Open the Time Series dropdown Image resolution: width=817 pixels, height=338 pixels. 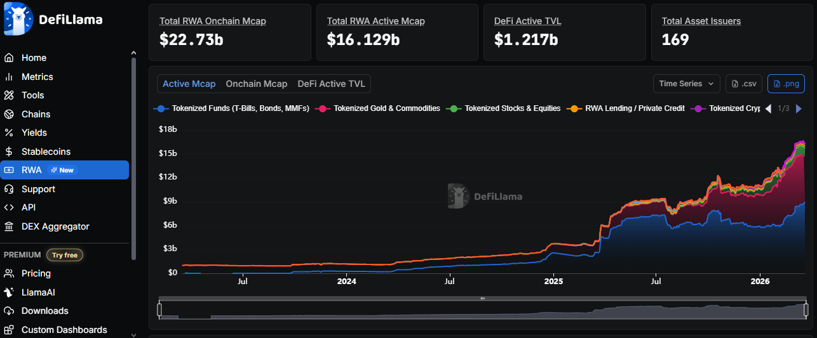(689, 84)
